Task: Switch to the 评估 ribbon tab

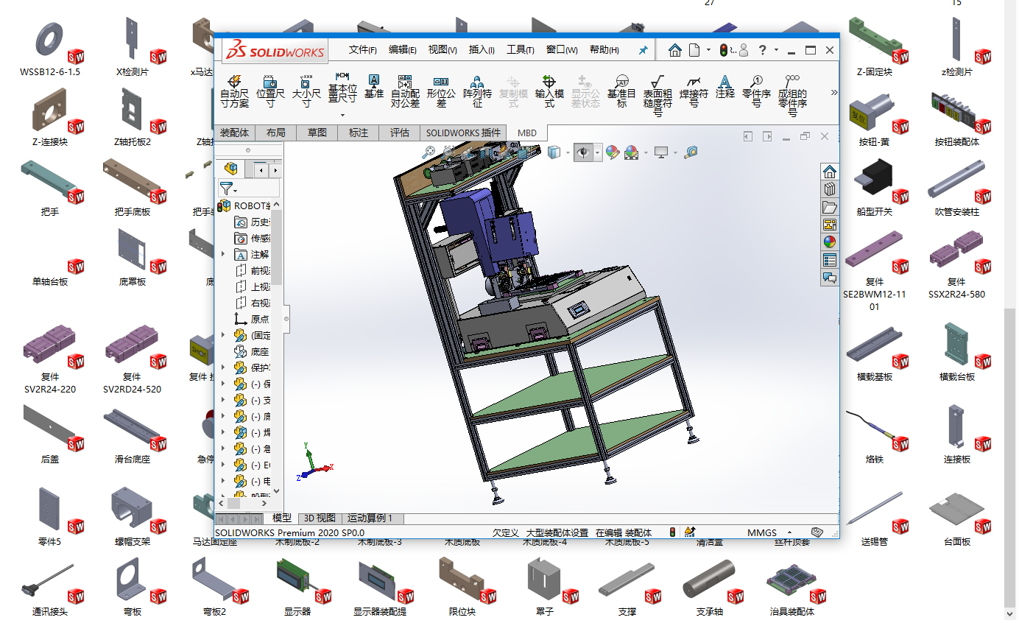Action: (x=399, y=133)
